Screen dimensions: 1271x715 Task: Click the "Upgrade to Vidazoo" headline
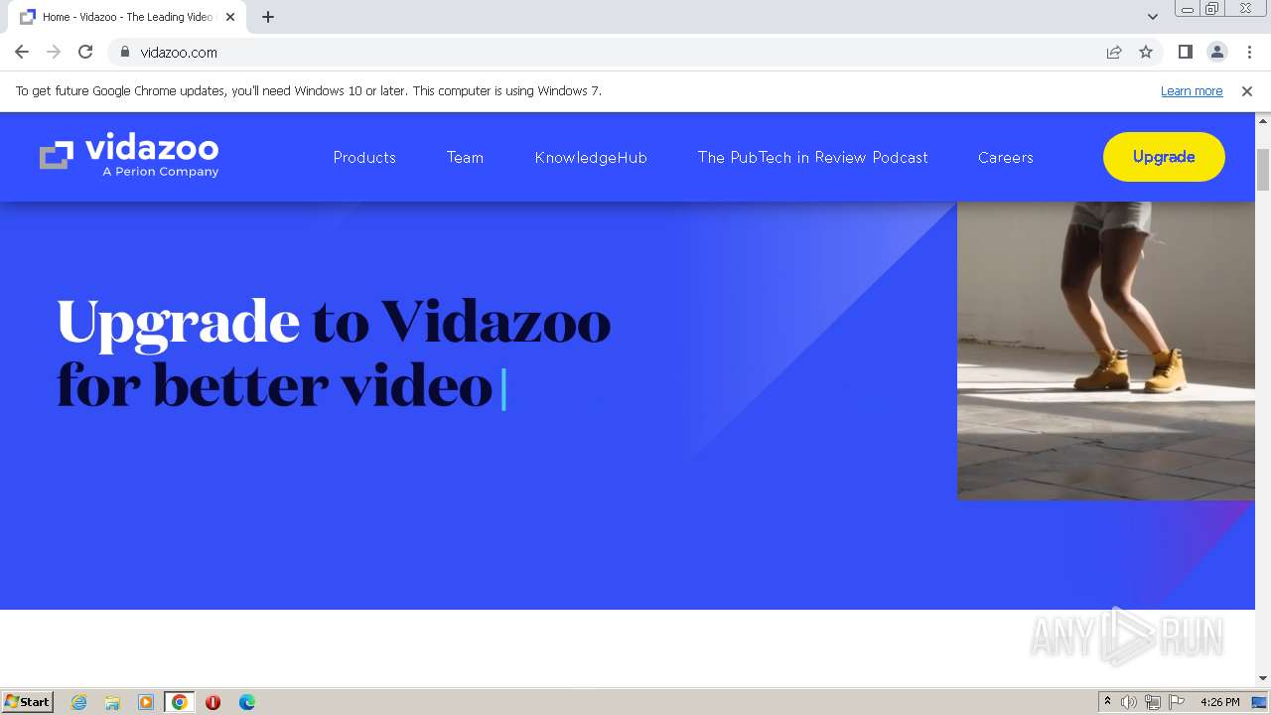[334, 324]
